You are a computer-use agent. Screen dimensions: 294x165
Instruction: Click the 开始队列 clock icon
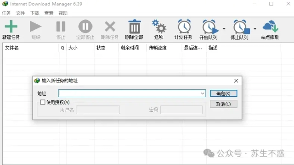(210, 27)
